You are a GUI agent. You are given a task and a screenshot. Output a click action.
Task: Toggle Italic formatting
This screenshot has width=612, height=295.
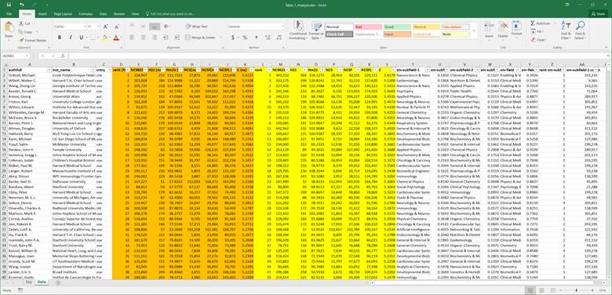pyautogui.click(x=71, y=38)
